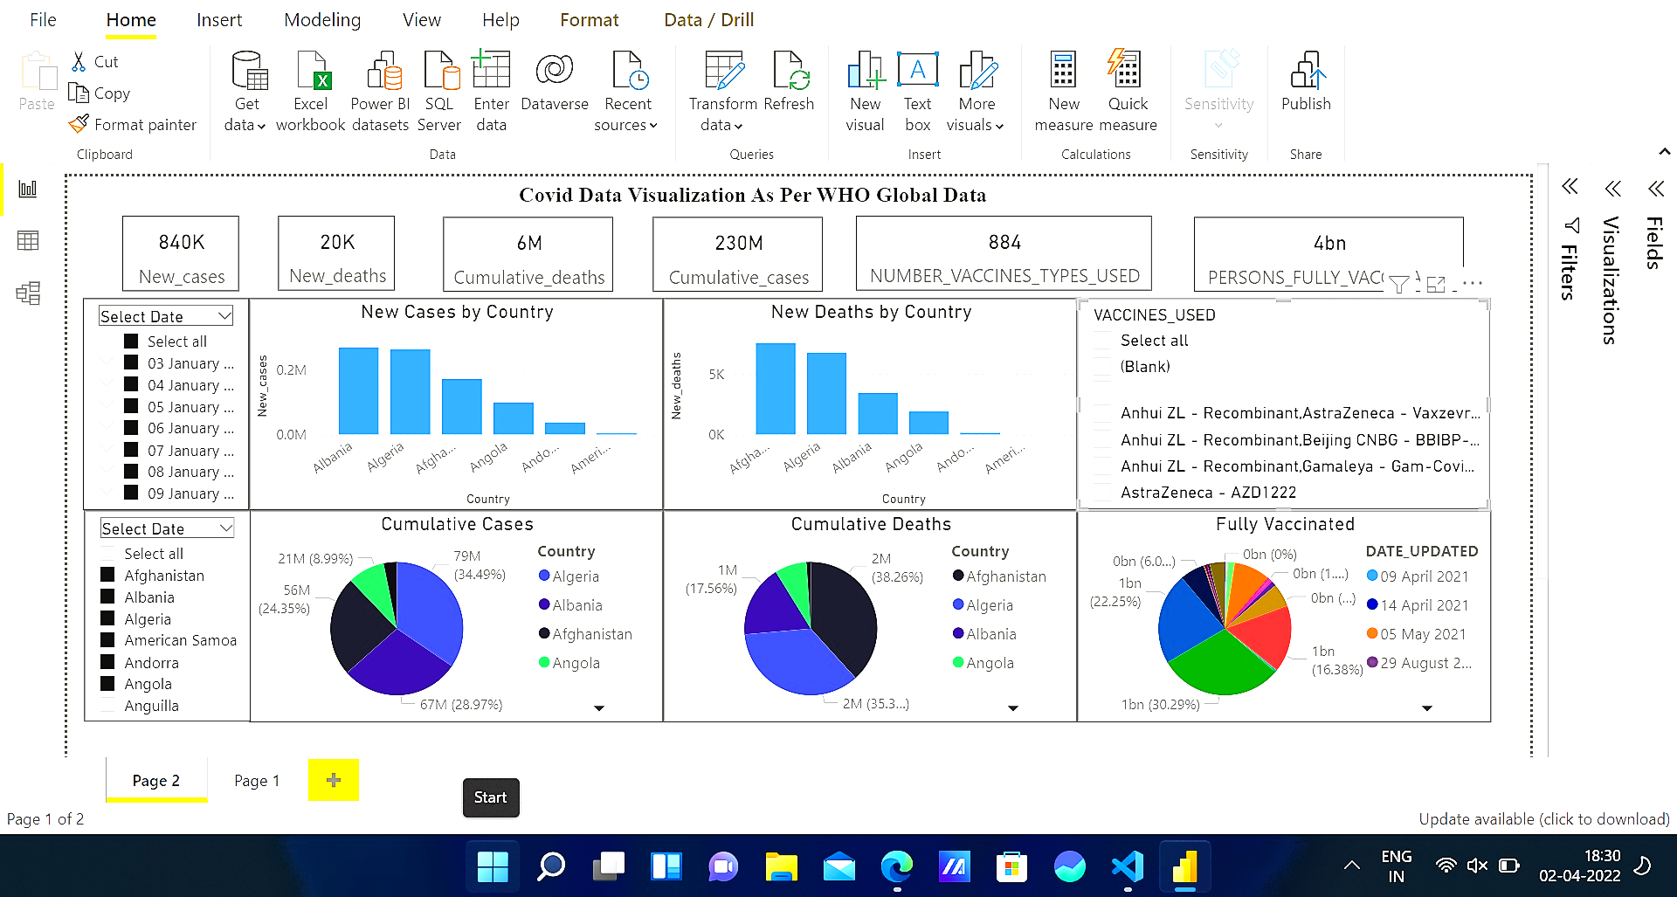Expand the Recent sources dropdown
Image resolution: width=1677 pixels, height=897 pixels.
[626, 125]
